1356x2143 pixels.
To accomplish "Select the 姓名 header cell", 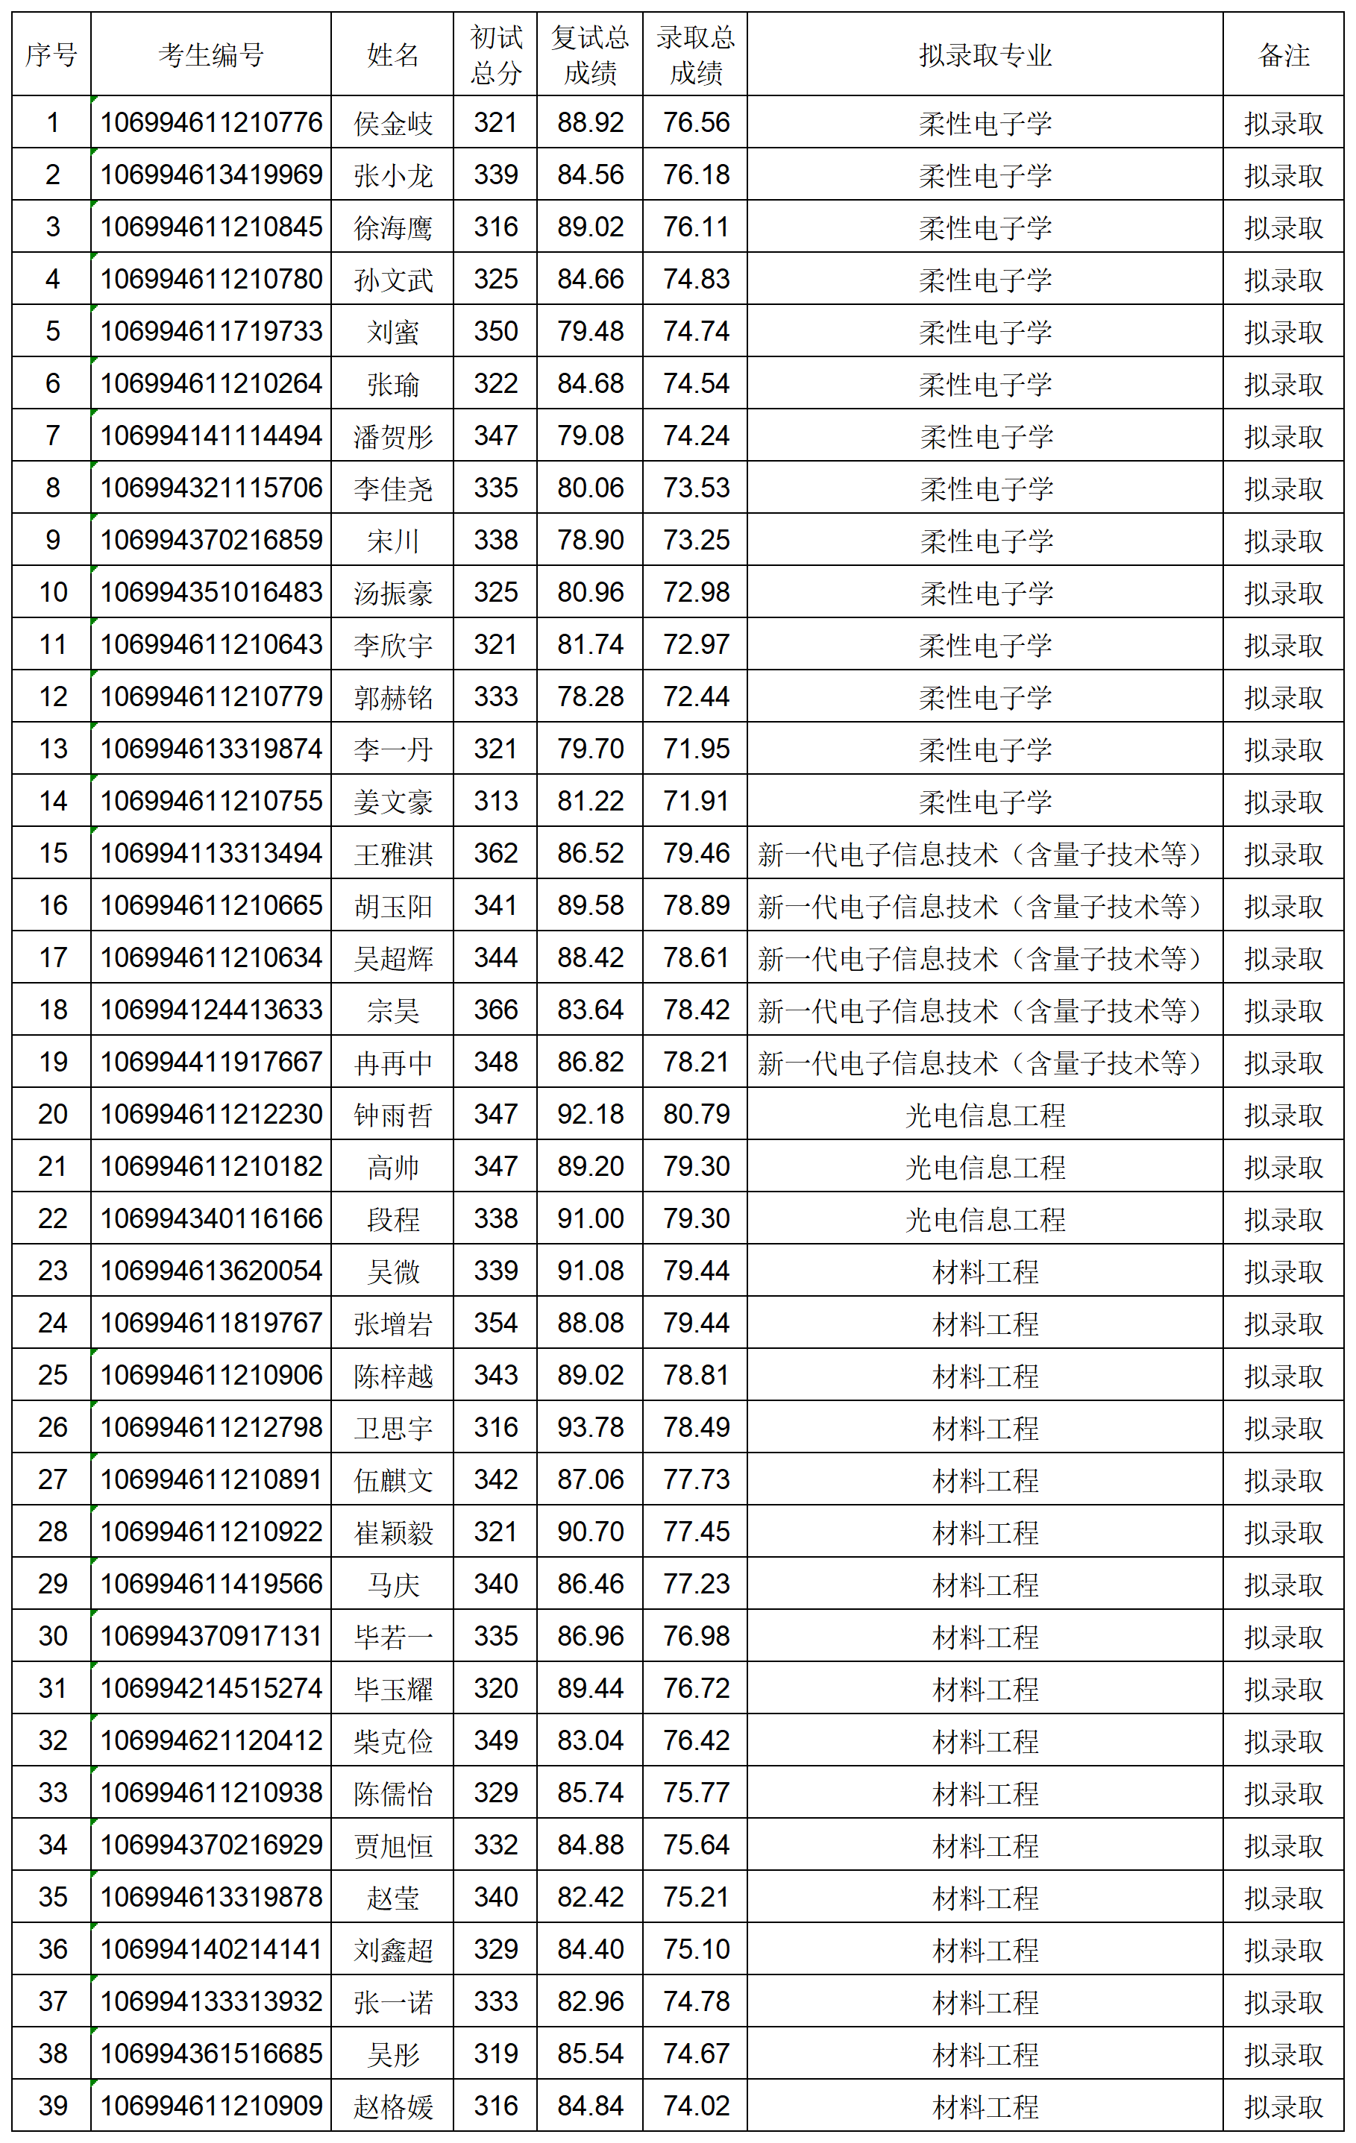I will [x=392, y=55].
